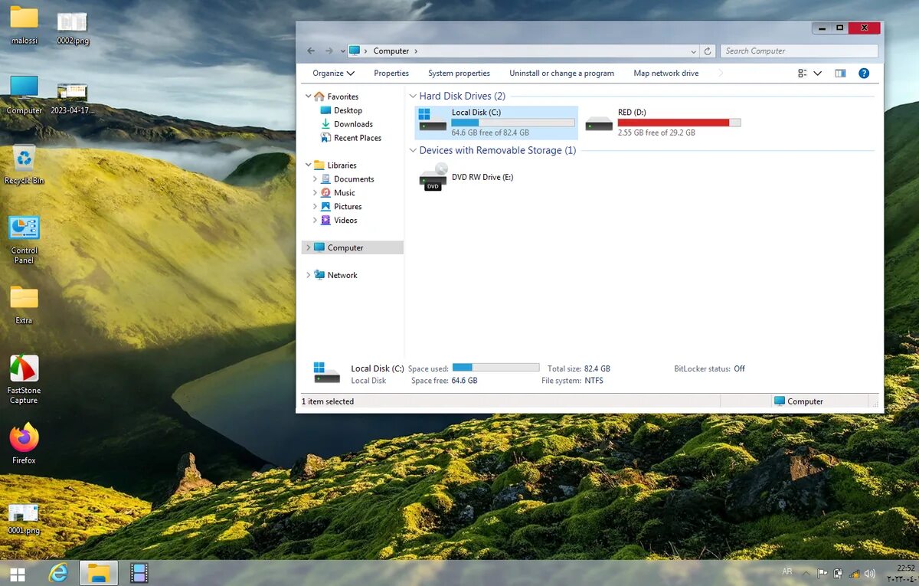Launch Internet Explorer from the taskbar

click(58, 573)
